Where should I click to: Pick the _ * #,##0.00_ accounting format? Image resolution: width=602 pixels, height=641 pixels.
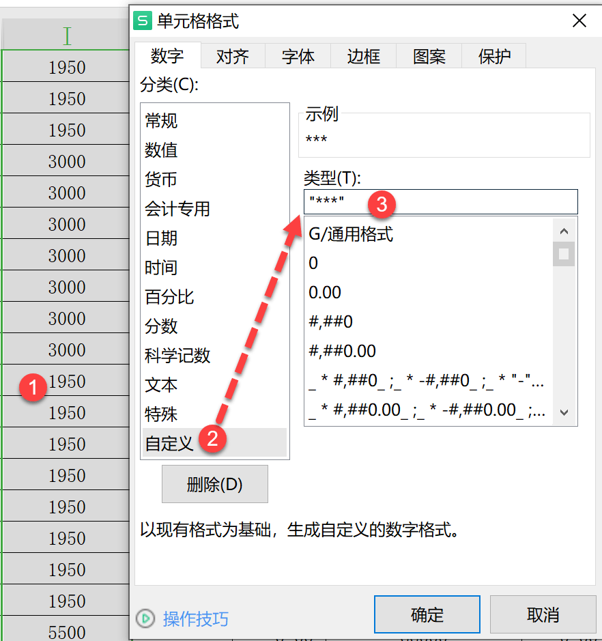coord(429,410)
